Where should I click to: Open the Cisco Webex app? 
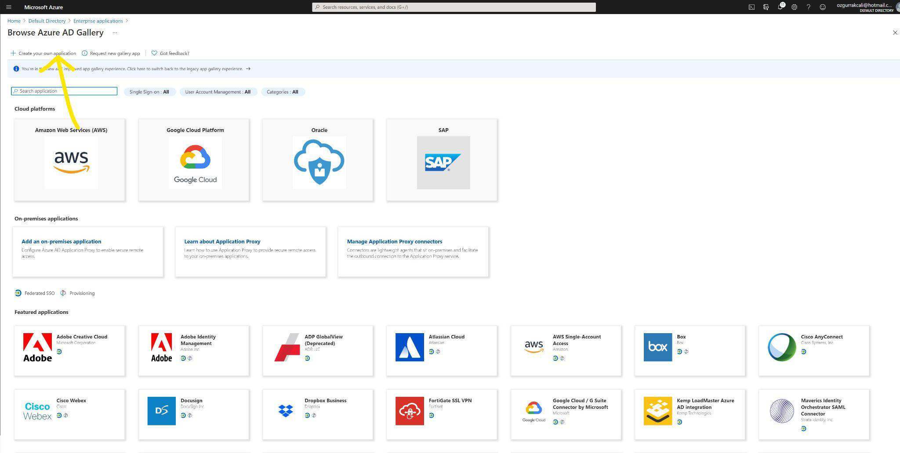tap(69, 414)
